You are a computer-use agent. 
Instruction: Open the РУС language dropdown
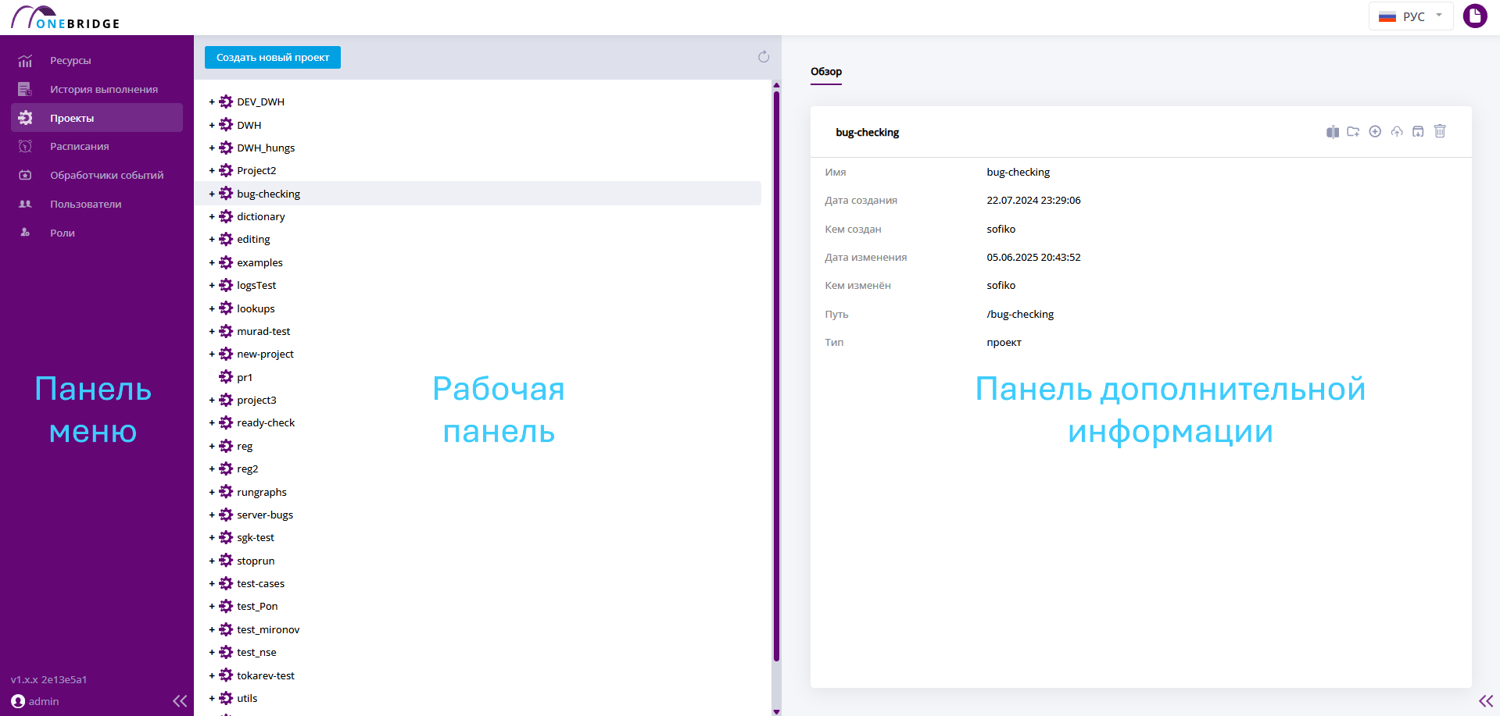tap(1410, 16)
